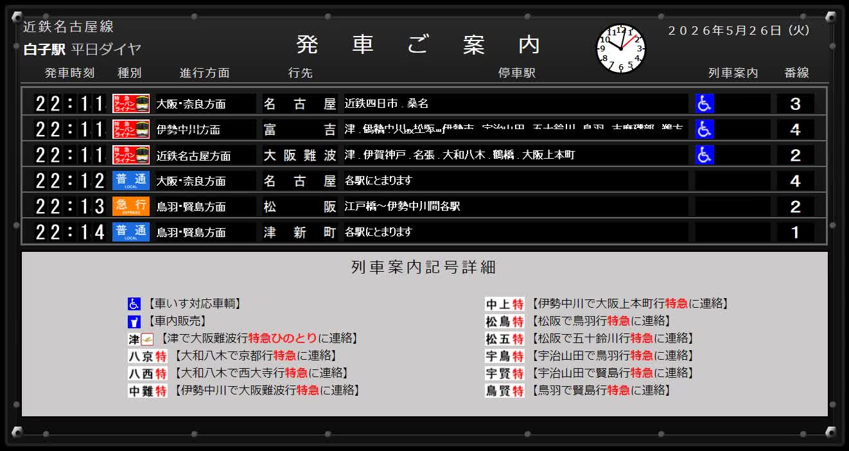Screen dimensions: 849x451
Task: Click the 松島特 legend badge
Action: pos(505,321)
